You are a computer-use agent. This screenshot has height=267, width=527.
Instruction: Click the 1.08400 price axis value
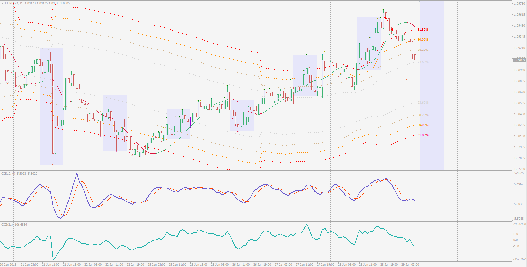click(x=520, y=114)
